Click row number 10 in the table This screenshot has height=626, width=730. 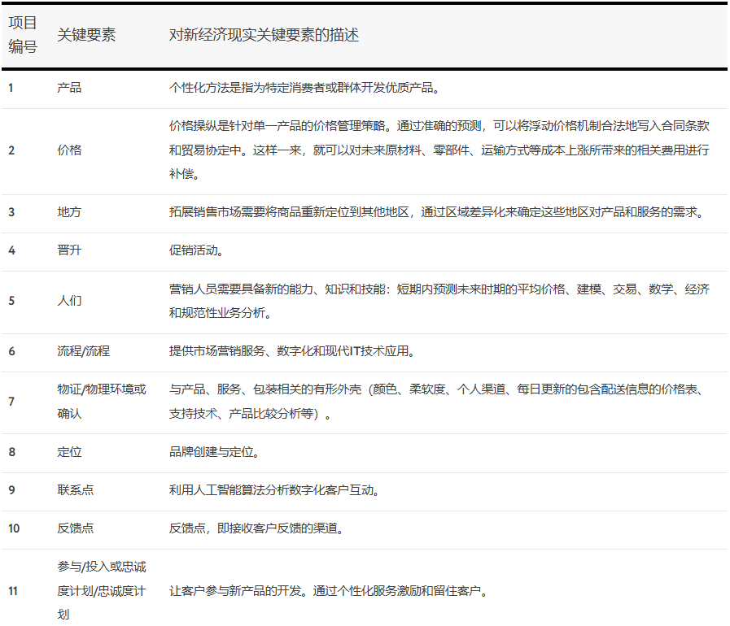click(x=14, y=528)
